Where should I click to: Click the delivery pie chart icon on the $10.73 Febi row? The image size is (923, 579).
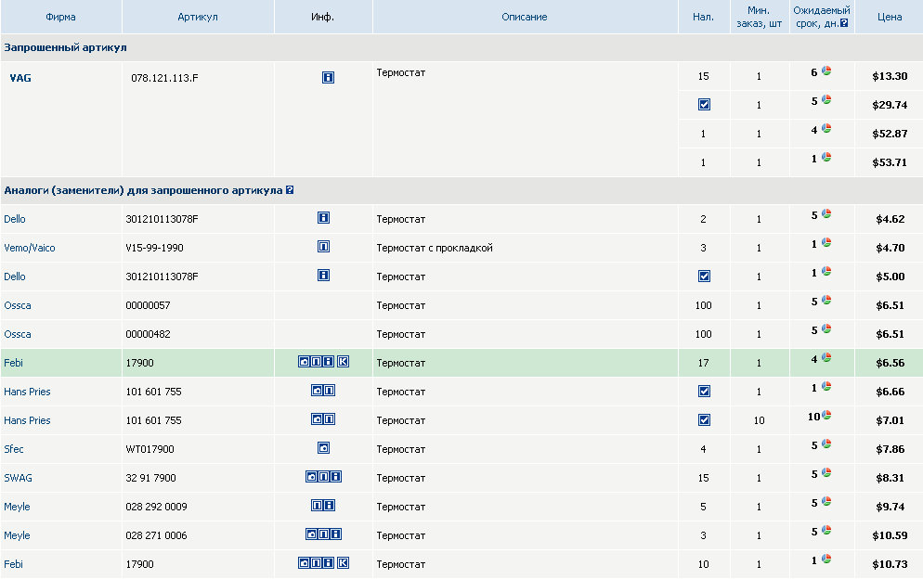[826, 559]
